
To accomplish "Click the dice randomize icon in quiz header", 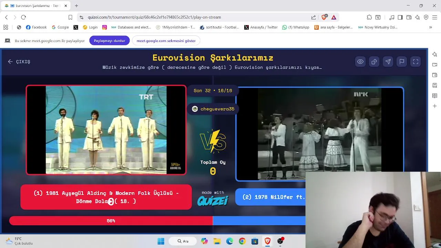I will (x=374, y=62).
